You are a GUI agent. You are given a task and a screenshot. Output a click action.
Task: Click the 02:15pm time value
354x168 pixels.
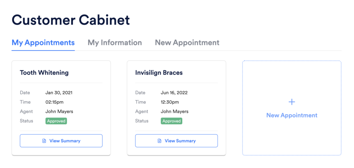coord(54,102)
